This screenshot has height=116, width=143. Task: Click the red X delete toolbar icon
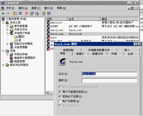(x=27, y=13)
